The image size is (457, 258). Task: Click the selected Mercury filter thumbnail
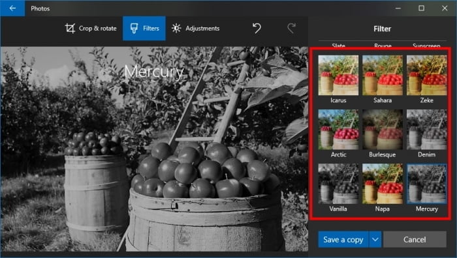tap(427, 184)
